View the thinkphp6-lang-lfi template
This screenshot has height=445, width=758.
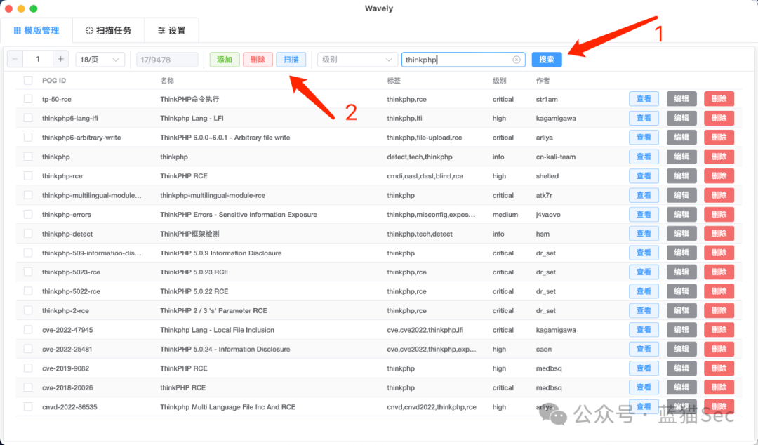[x=644, y=118]
